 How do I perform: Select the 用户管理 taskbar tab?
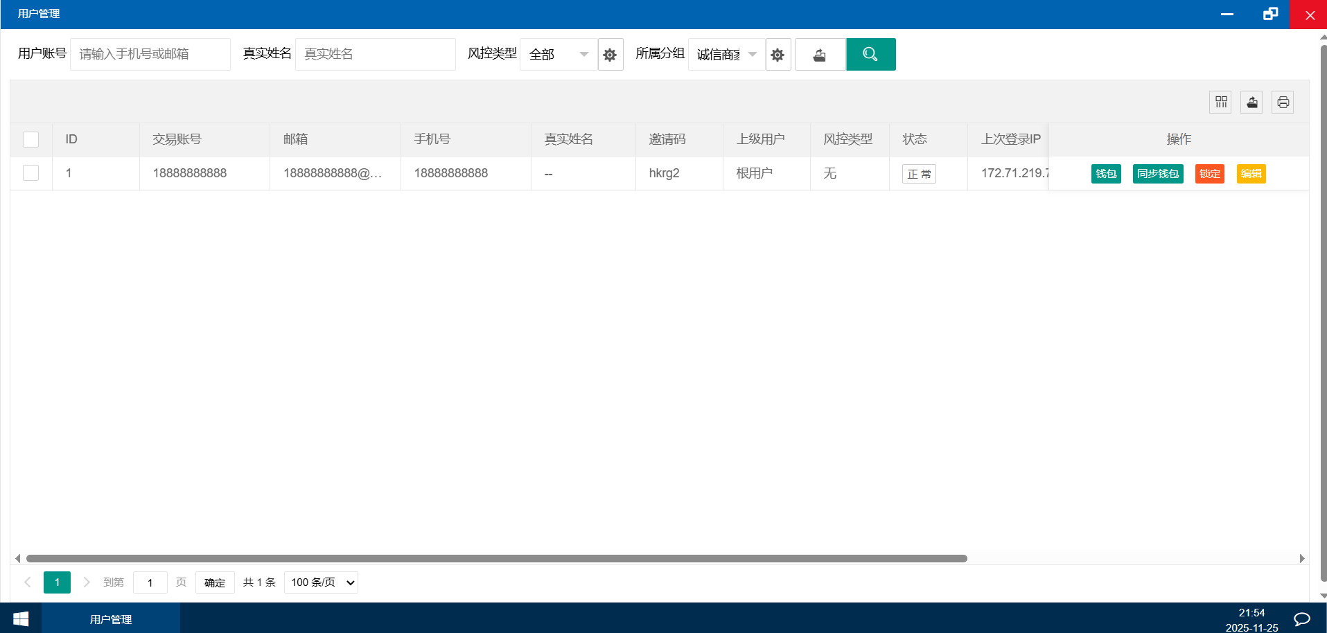tap(111, 618)
